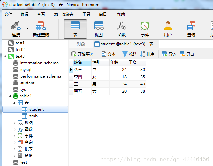Screen dimensions: 213x166
Task: Open the Text (文本) dropdown arrow
Action: 119,54
